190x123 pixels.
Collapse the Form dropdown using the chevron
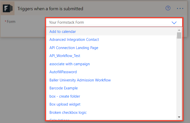click(174, 22)
